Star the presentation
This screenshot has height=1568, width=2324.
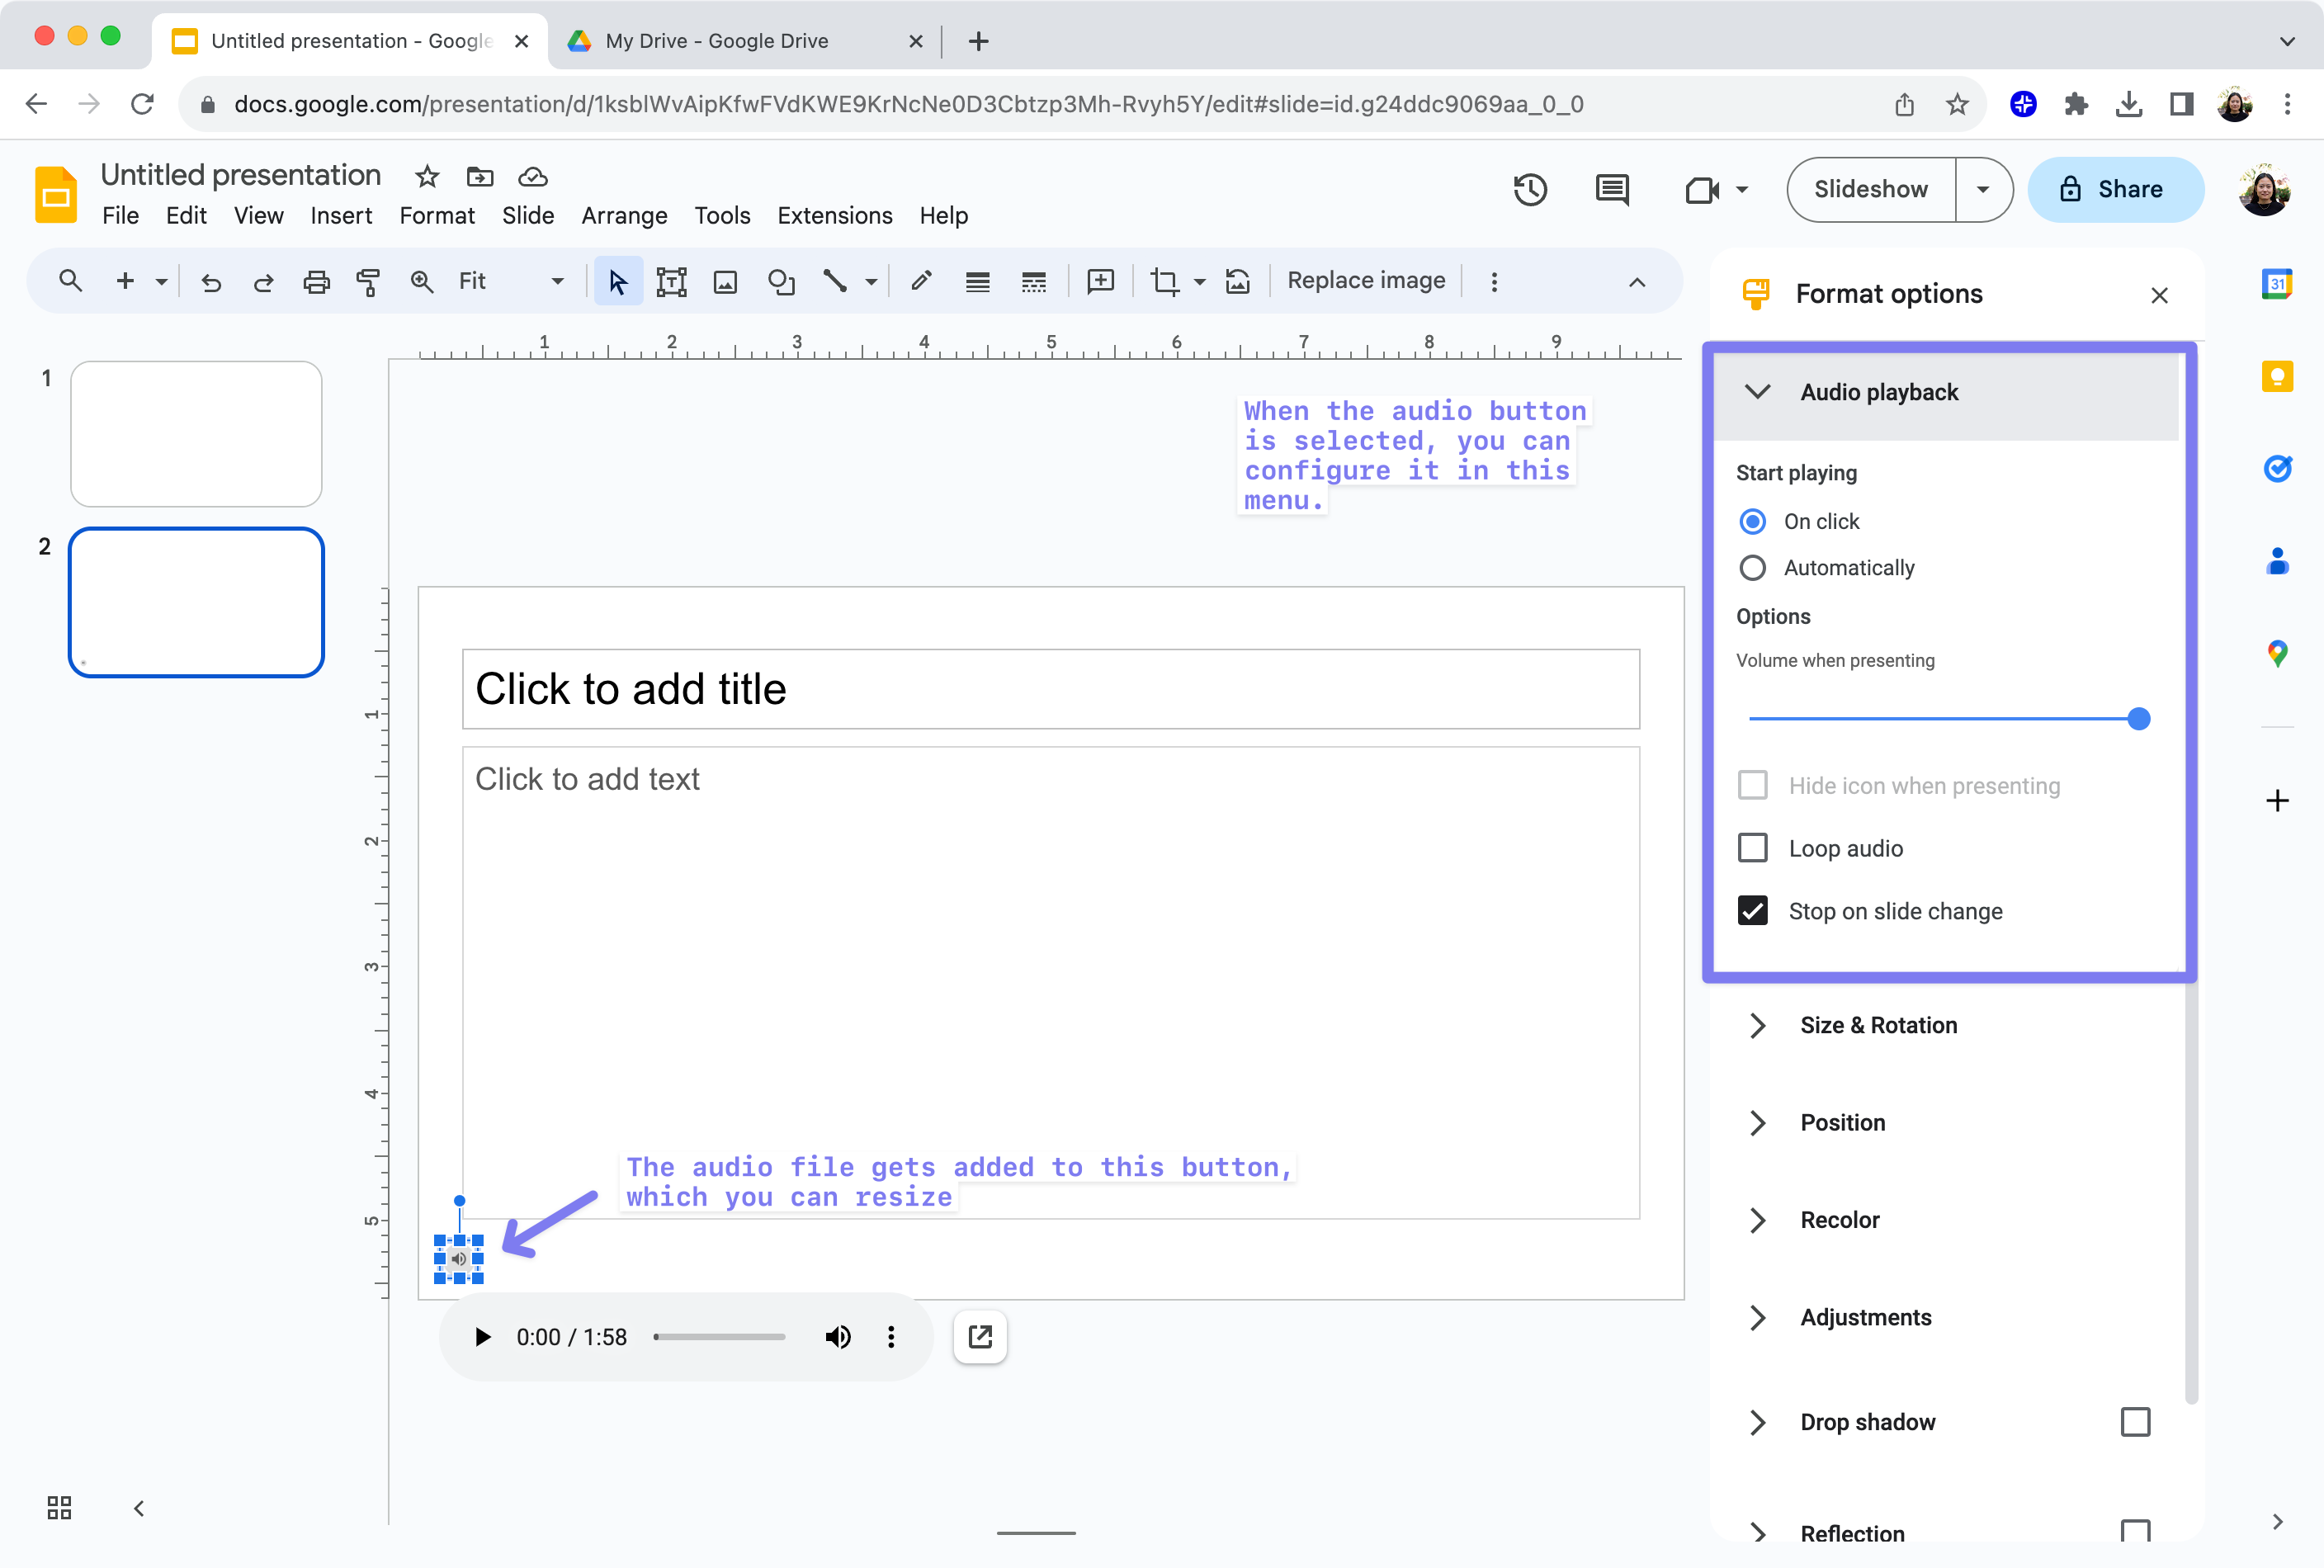point(427,177)
